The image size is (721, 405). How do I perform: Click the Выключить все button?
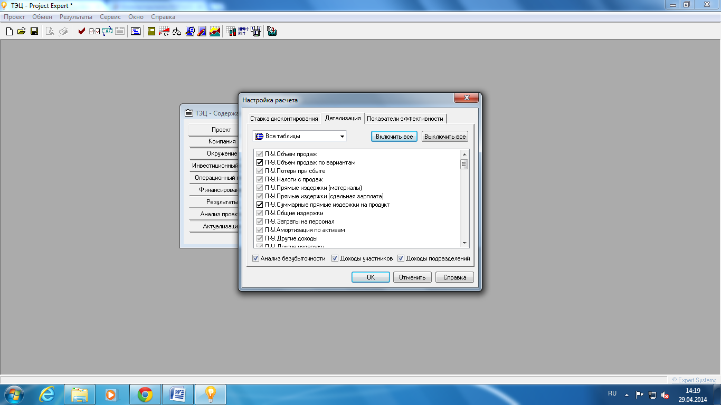pyautogui.click(x=445, y=137)
